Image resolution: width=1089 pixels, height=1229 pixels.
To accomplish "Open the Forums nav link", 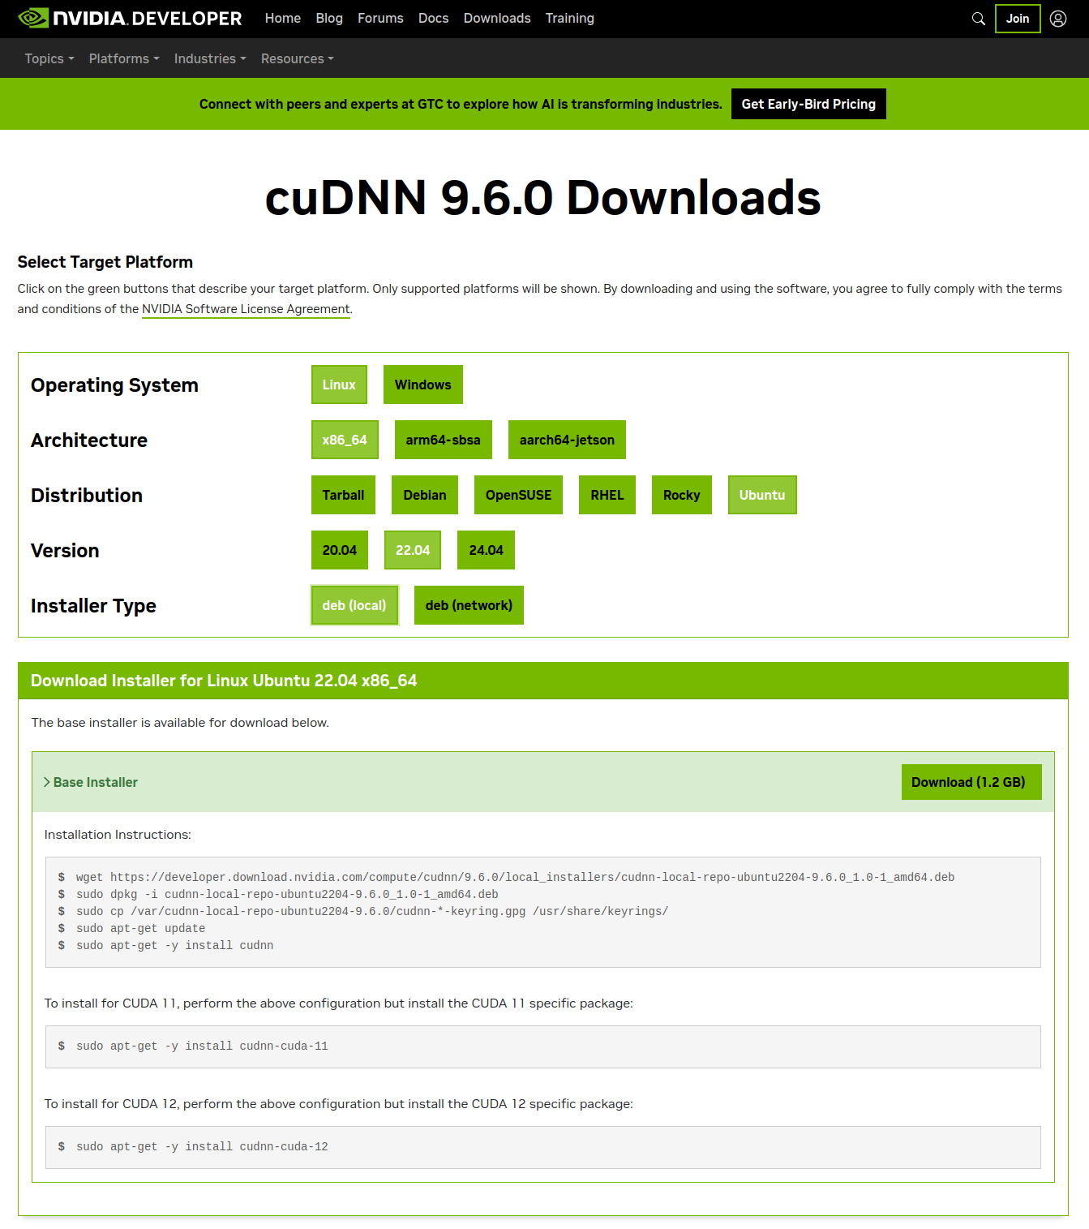I will tap(380, 18).
